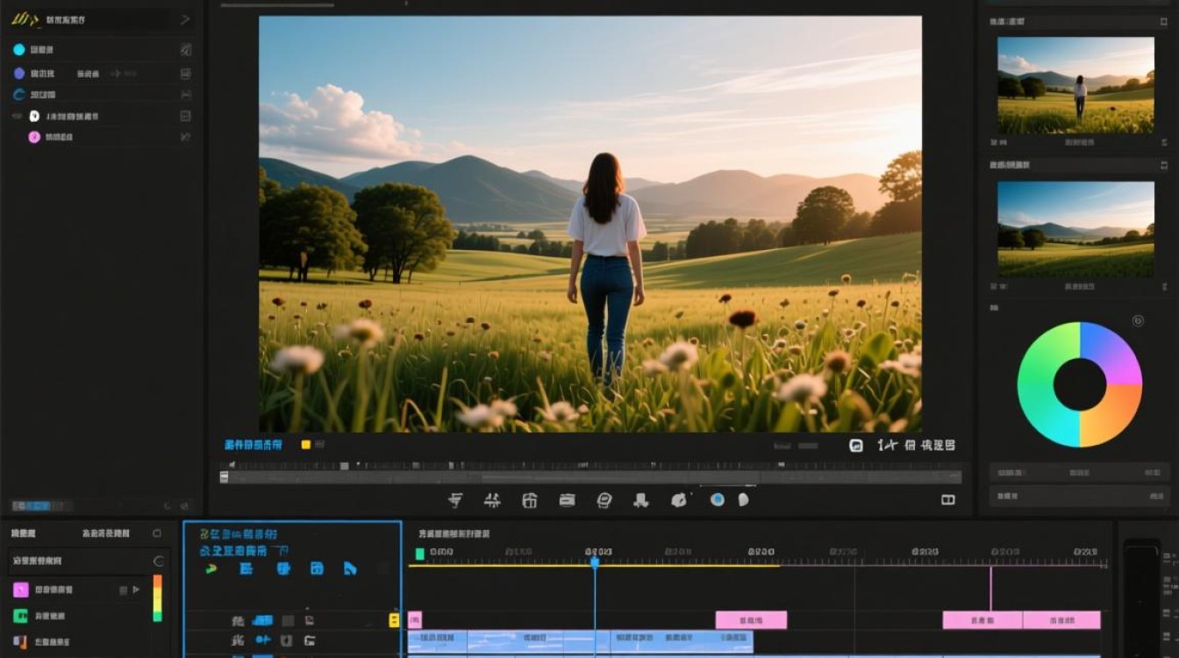Select the pink circle item in left panel
Screen dimensions: 1179x658
tap(34, 137)
